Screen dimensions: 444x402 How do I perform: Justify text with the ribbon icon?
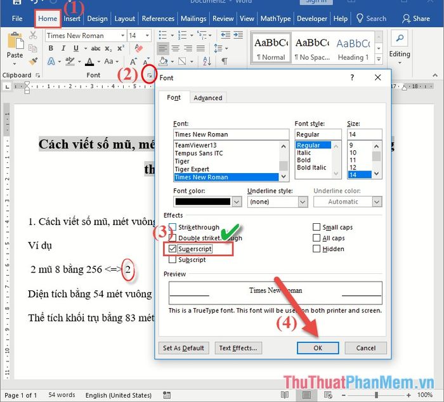pyautogui.click(x=201, y=48)
